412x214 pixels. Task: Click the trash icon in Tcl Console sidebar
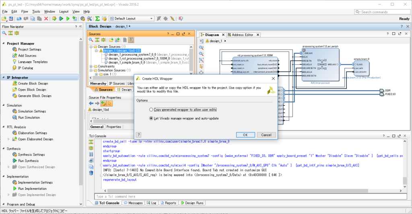pyautogui.click(x=91, y=173)
